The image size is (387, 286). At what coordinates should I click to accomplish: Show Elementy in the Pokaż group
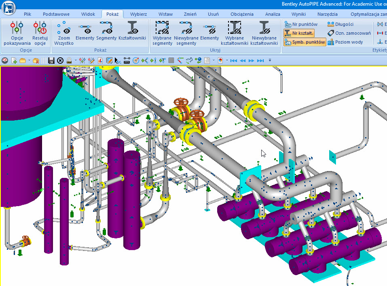click(85, 31)
